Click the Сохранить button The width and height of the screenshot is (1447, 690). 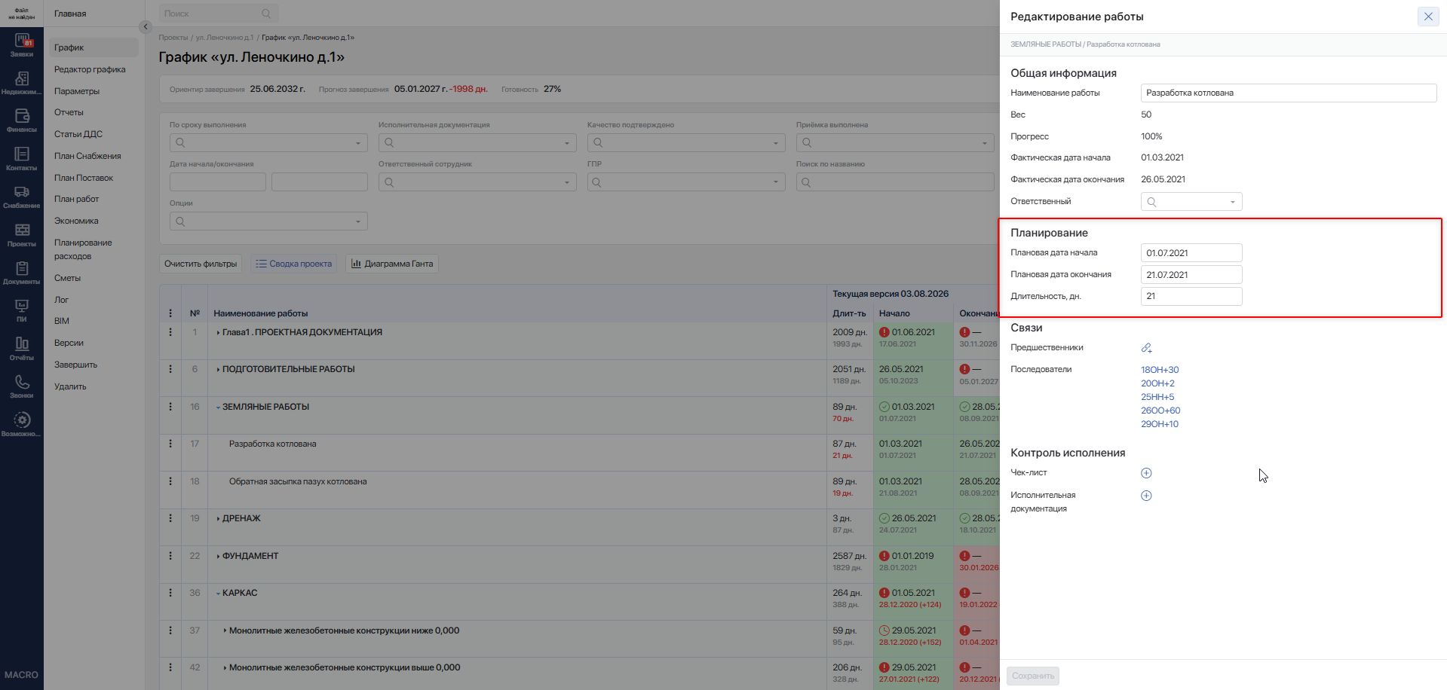click(x=1033, y=676)
